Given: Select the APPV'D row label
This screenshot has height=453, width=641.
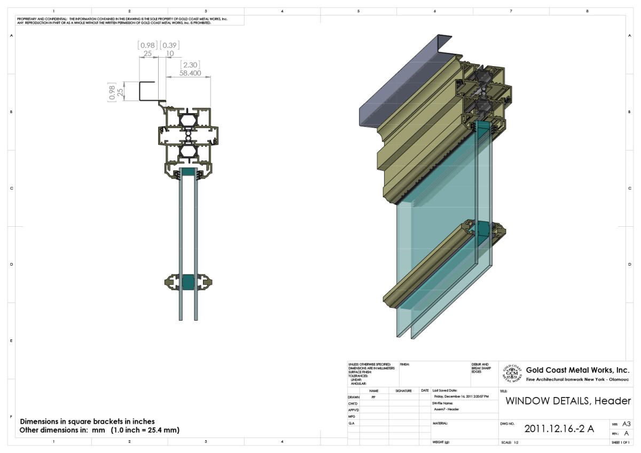Looking at the screenshot, I should point(353,410).
